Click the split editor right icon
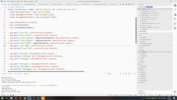 pyautogui.click(x=132, y=4)
